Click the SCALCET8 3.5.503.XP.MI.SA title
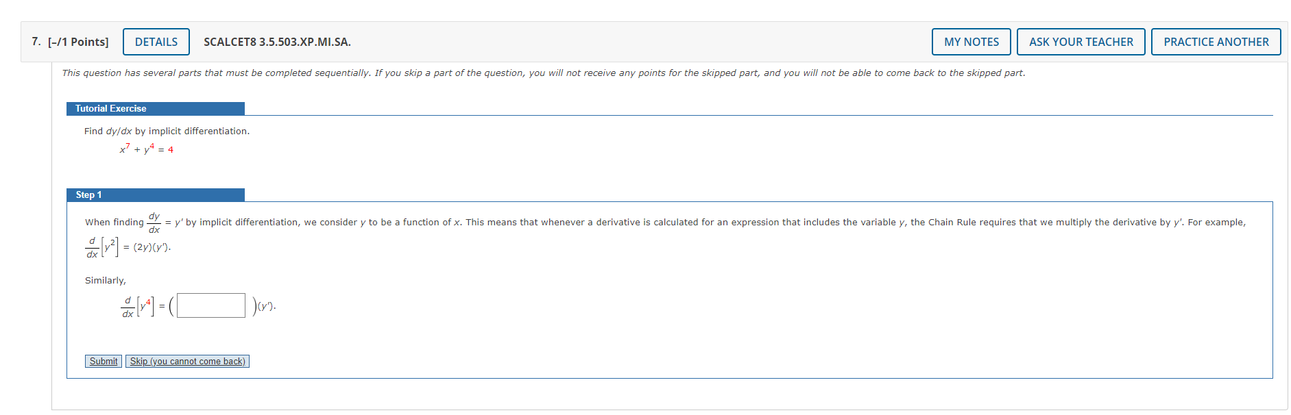This screenshot has height=415, width=1291. pos(277,42)
